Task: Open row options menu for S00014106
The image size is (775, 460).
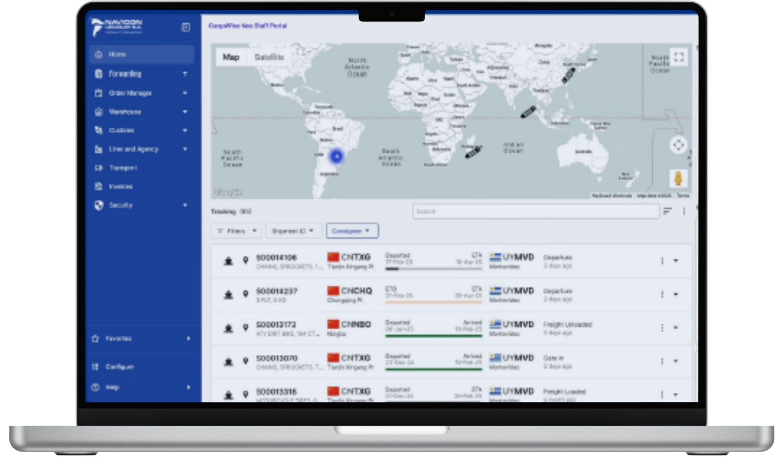Action: coord(662,261)
